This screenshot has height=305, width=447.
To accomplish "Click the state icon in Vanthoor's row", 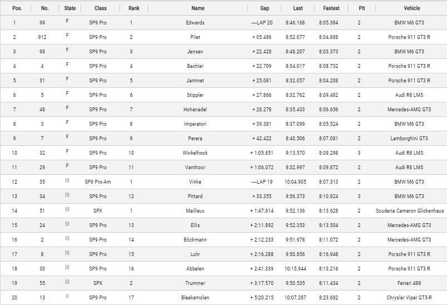I will 67,166.
